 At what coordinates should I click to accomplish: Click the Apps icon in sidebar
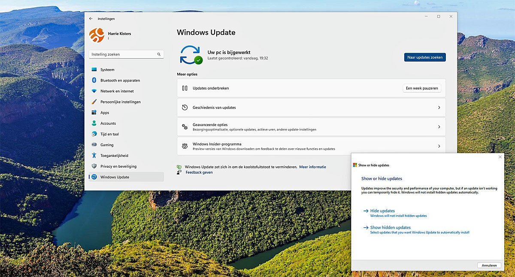pos(94,112)
